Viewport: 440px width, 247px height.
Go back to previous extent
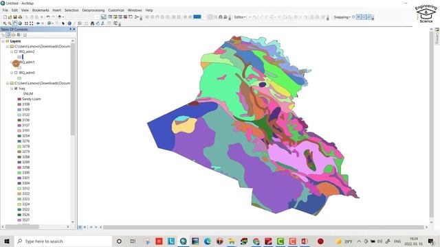pyautogui.click(x=38, y=23)
